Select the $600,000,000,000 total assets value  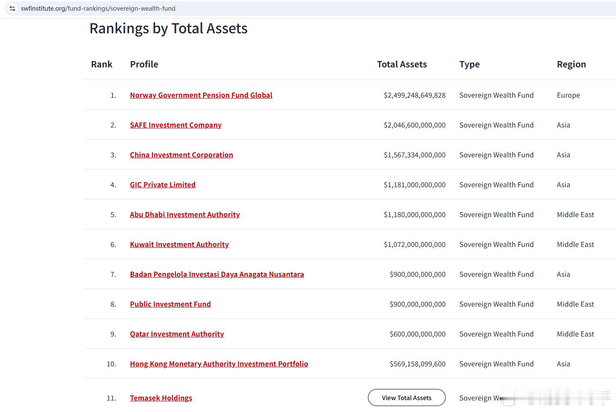tap(417, 334)
